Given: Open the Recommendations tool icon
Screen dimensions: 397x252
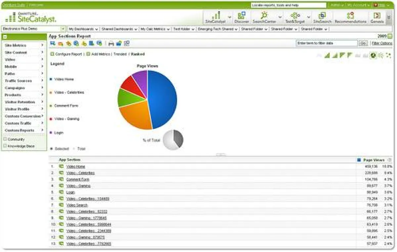Looking at the screenshot, I should 350,17.
